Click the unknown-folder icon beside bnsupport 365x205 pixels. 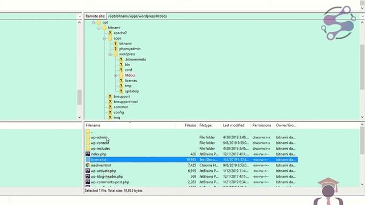[110, 96]
